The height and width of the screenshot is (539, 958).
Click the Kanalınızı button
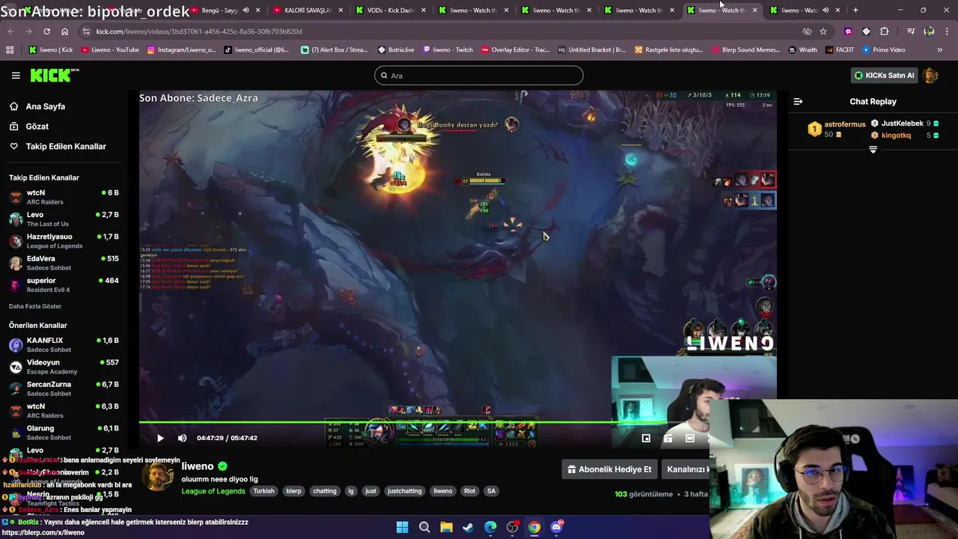[x=687, y=469]
